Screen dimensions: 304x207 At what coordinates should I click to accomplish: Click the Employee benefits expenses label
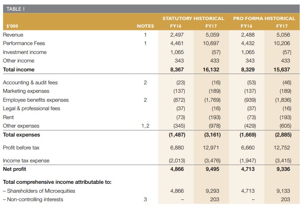coord(36,100)
